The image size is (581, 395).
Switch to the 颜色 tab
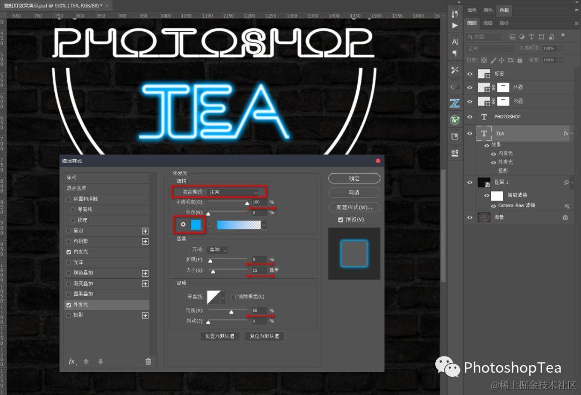click(488, 10)
